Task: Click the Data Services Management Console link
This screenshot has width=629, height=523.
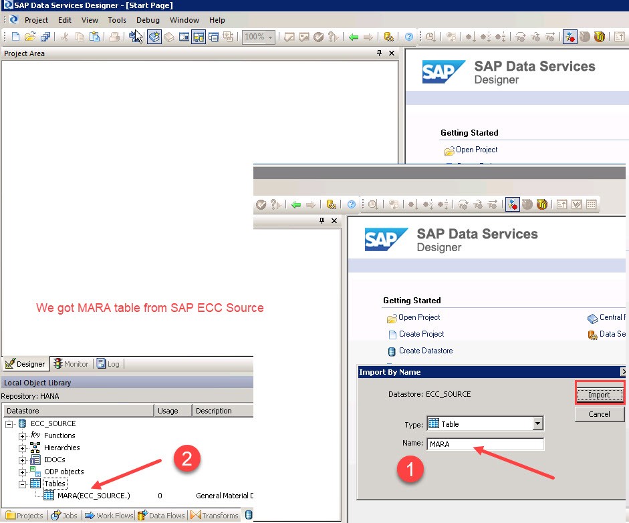Action: 612,334
